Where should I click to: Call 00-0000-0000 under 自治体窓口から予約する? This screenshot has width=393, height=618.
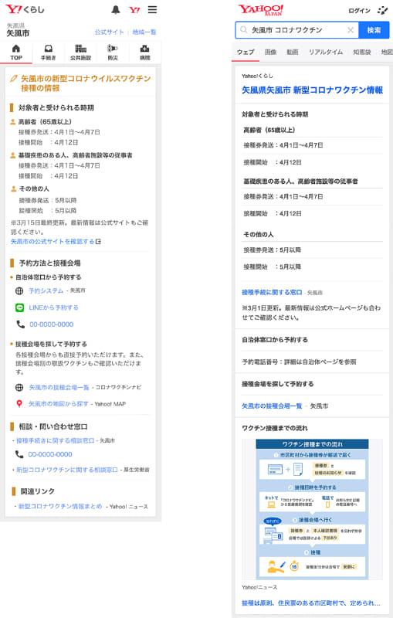pyautogui.click(x=51, y=324)
